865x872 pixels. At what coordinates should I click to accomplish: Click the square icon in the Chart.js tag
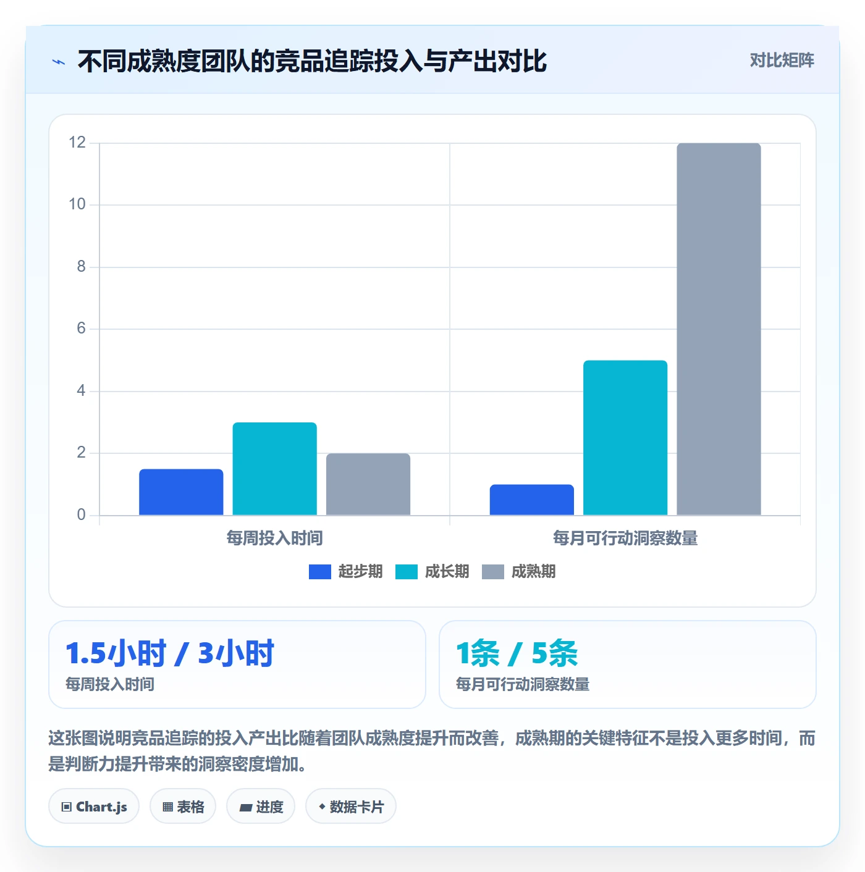(67, 807)
